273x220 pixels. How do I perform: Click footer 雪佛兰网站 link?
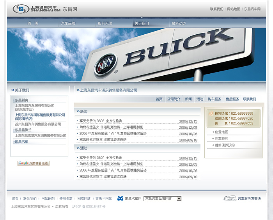tap(104, 199)
